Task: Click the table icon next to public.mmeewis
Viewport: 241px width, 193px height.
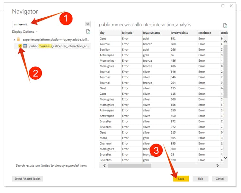Action: [x=25, y=46]
